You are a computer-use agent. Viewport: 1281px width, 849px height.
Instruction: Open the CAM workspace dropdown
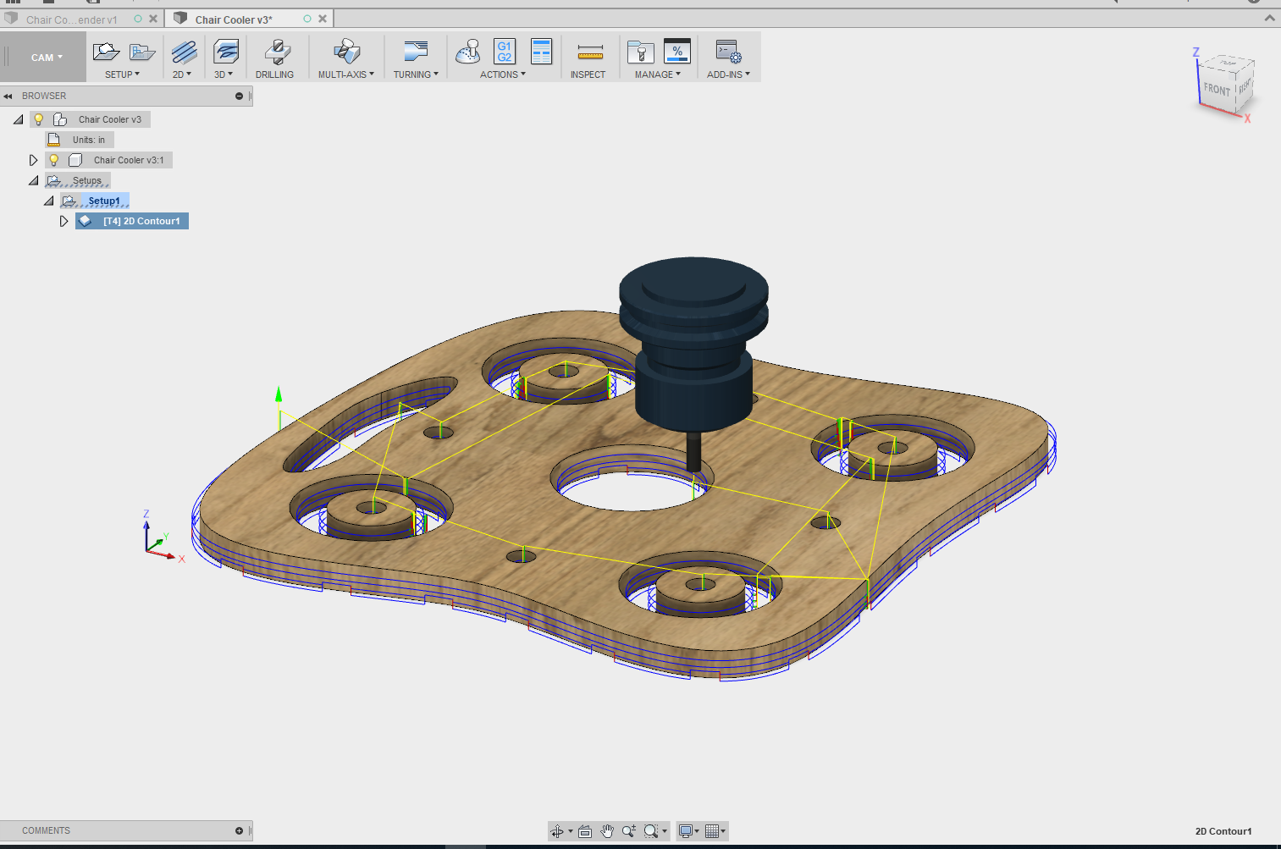click(47, 58)
